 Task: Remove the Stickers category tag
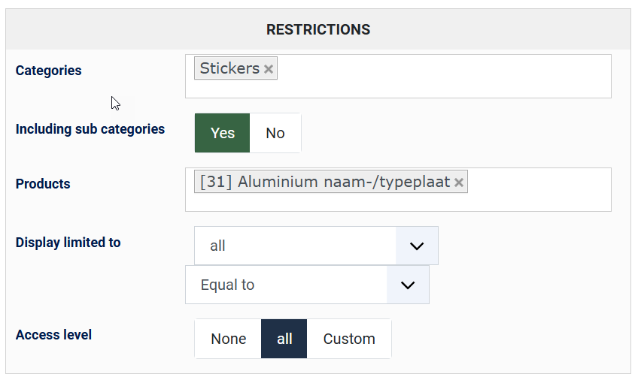(x=269, y=69)
